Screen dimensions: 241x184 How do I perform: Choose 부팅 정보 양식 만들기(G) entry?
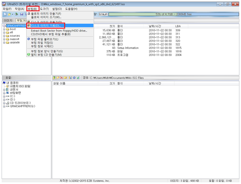coord(60,51)
